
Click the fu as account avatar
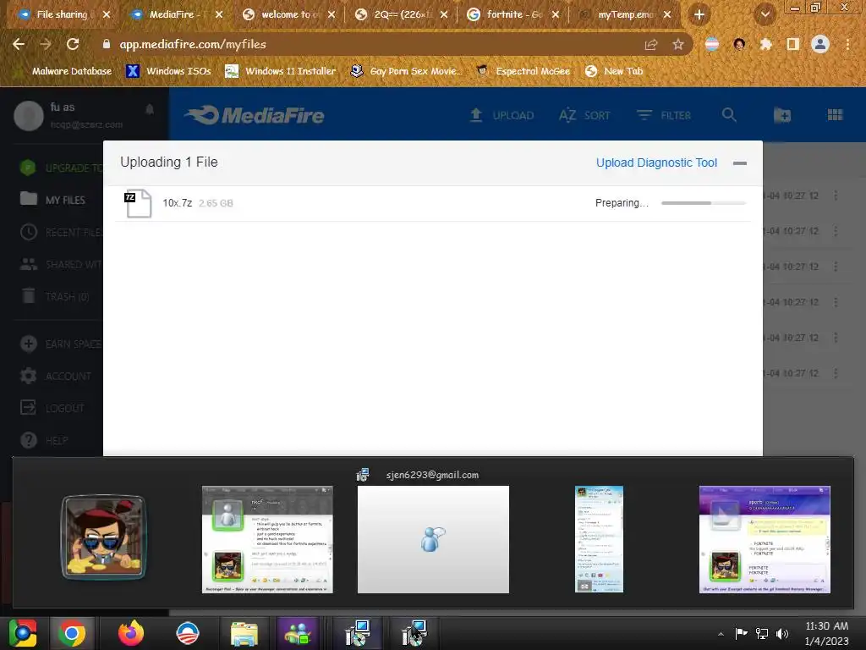(x=28, y=115)
